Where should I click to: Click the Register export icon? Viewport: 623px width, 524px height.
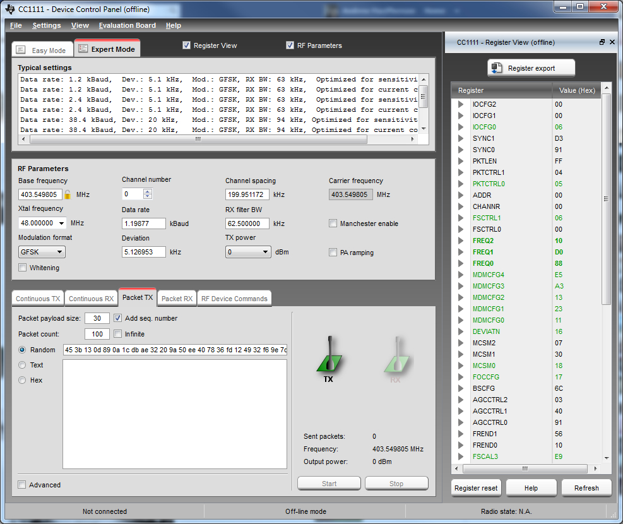tap(497, 68)
